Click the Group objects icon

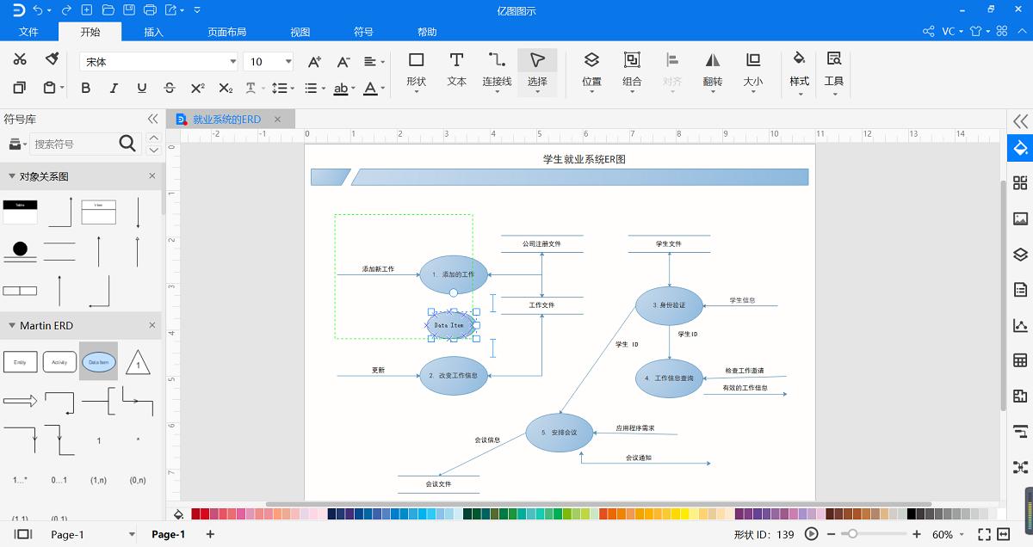point(632,69)
